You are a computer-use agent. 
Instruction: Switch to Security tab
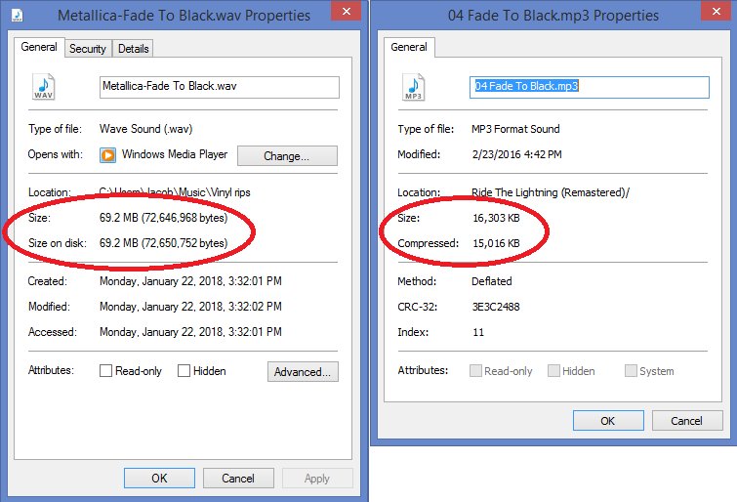point(88,49)
